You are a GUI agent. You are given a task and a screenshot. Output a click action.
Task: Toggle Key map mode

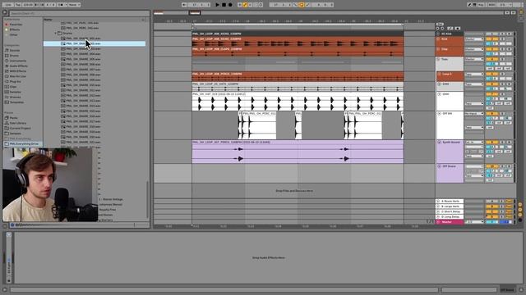coord(481,5)
